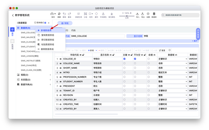Click the save (保存) cloud icon
Image resolution: width=209 pixels, height=130 pixels.
[52, 14]
